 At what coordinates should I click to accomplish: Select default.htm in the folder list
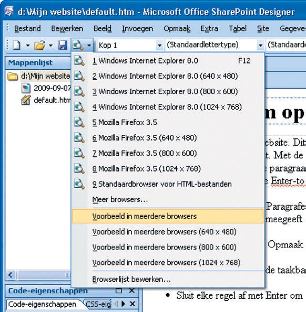pyautogui.click(x=52, y=100)
